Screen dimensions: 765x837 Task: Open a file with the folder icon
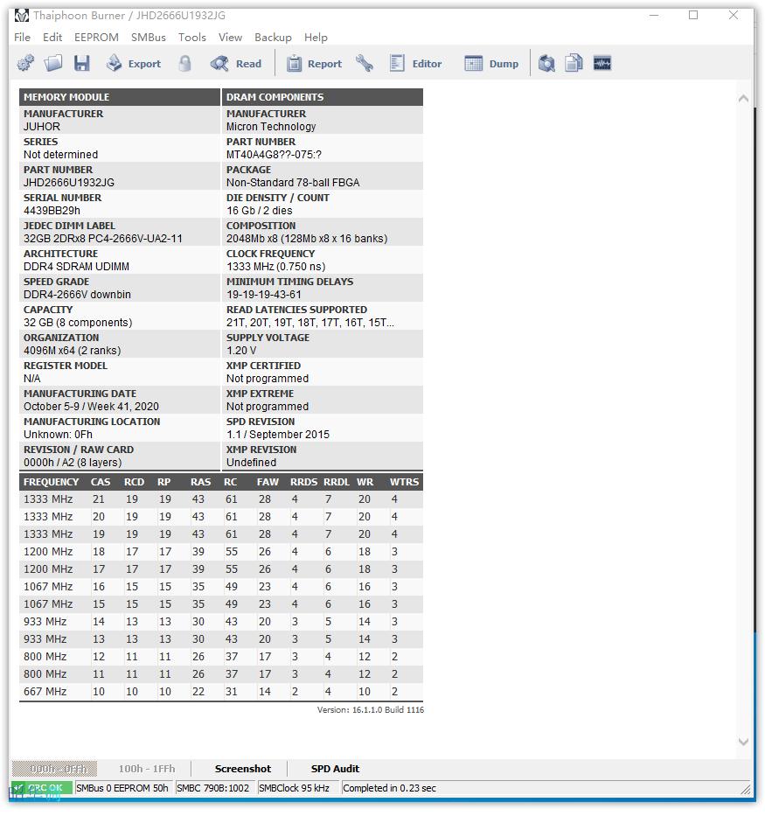coord(53,63)
